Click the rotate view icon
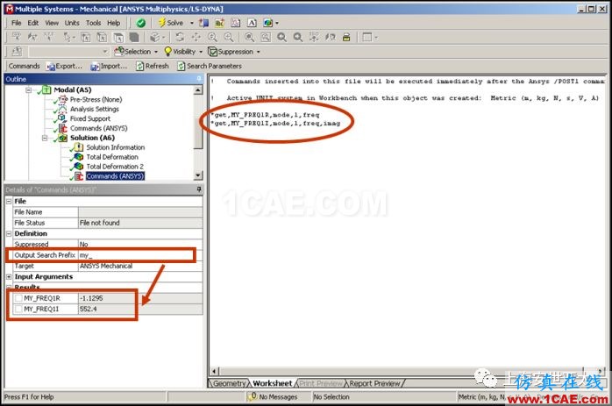The height and width of the screenshot is (406, 612). tap(180, 38)
